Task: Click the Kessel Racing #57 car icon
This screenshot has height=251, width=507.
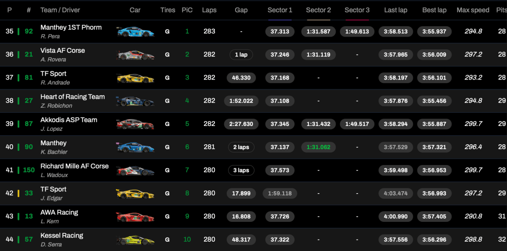Action: [135, 240]
